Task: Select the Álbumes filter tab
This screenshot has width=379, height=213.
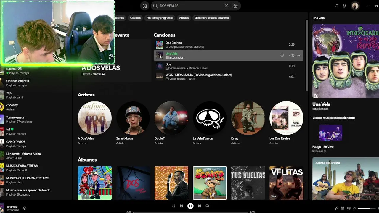Action: 135,18
